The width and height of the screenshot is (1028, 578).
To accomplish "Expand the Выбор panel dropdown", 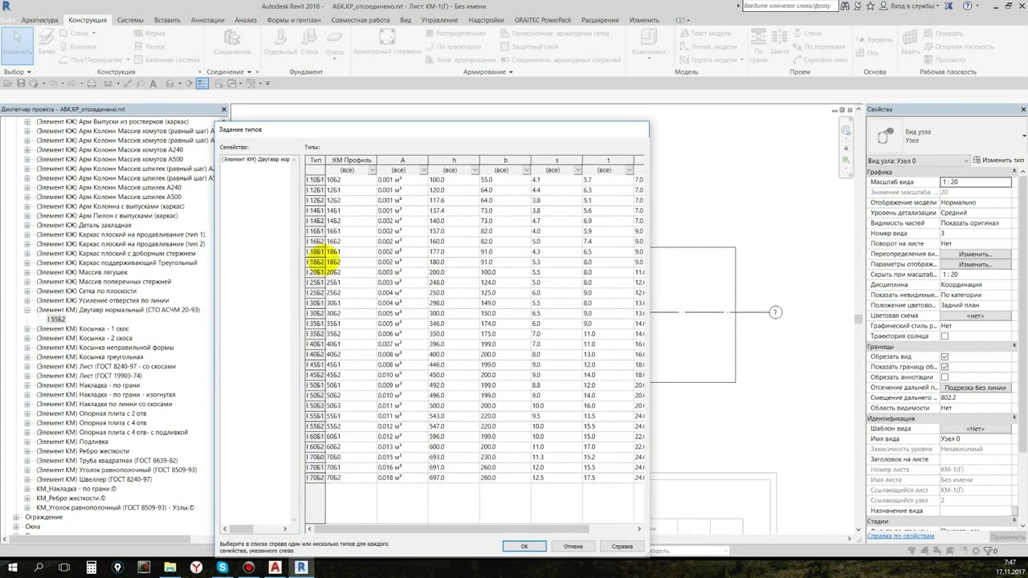I will click(x=17, y=72).
